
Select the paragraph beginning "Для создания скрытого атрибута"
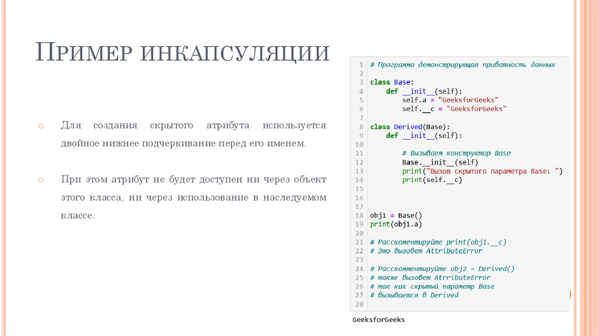tap(193, 134)
